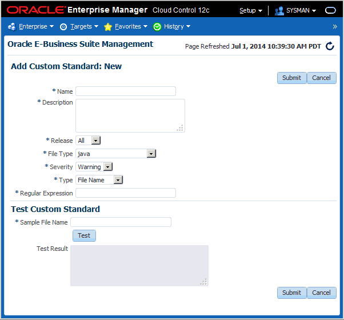Click the Oracle E-Business Suite Management heading
The height and width of the screenshot is (320, 344).
81,44
